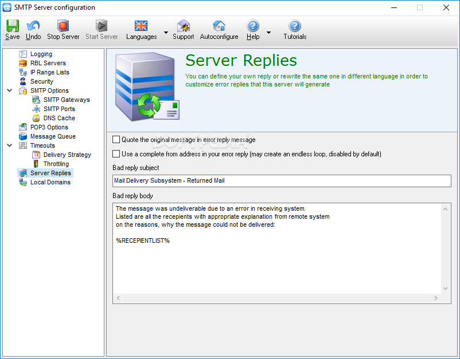This screenshot has width=460, height=359.
Task: Run Autoconfigure via the house icon
Action: 219,26
